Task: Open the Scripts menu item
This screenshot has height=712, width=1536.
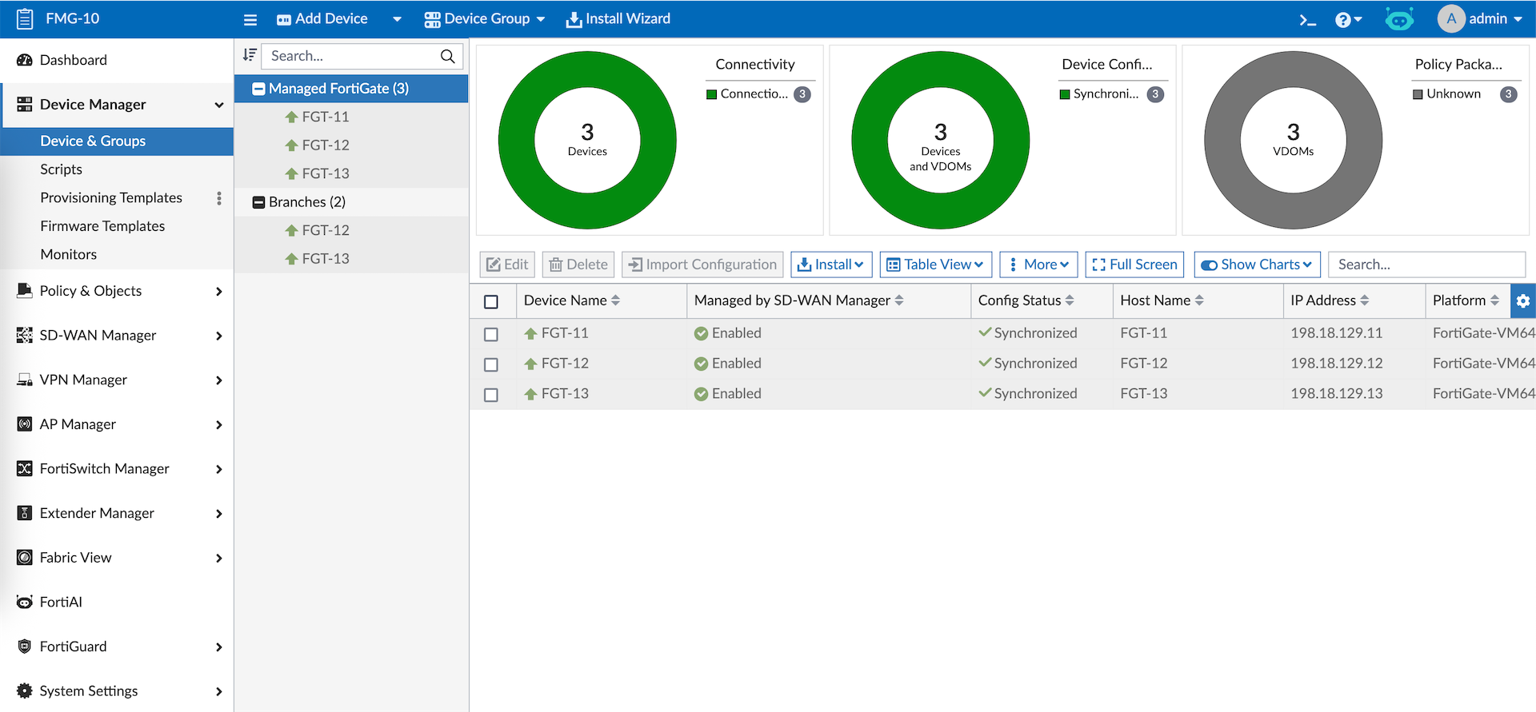Action: point(62,169)
